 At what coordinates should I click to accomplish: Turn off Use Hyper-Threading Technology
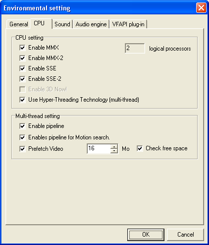pyautogui.click(x=22, y=100)
